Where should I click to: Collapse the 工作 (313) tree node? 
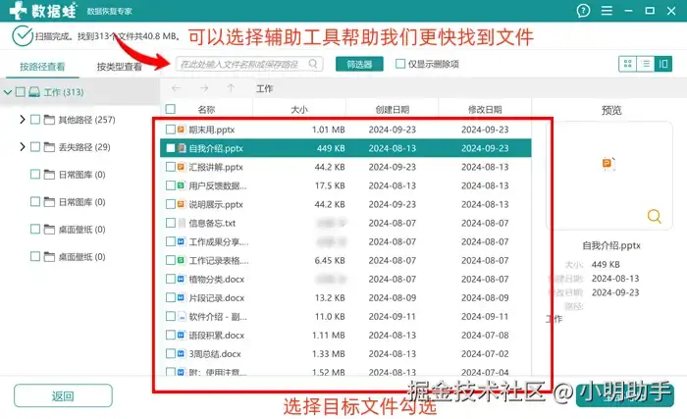pyautogui.click(x=8, y=92)
